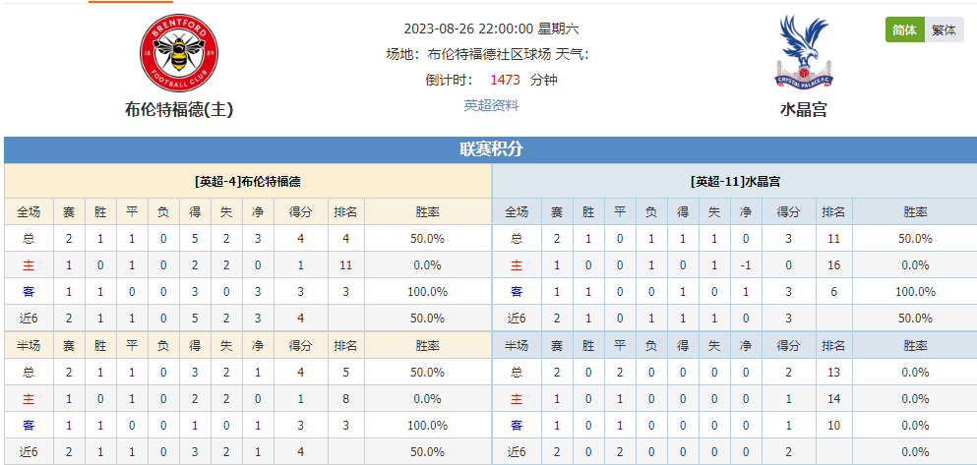
Task: Click Brentford's full-time 胜率 column header
Action: pyautogui.click(x=427, y=212)
